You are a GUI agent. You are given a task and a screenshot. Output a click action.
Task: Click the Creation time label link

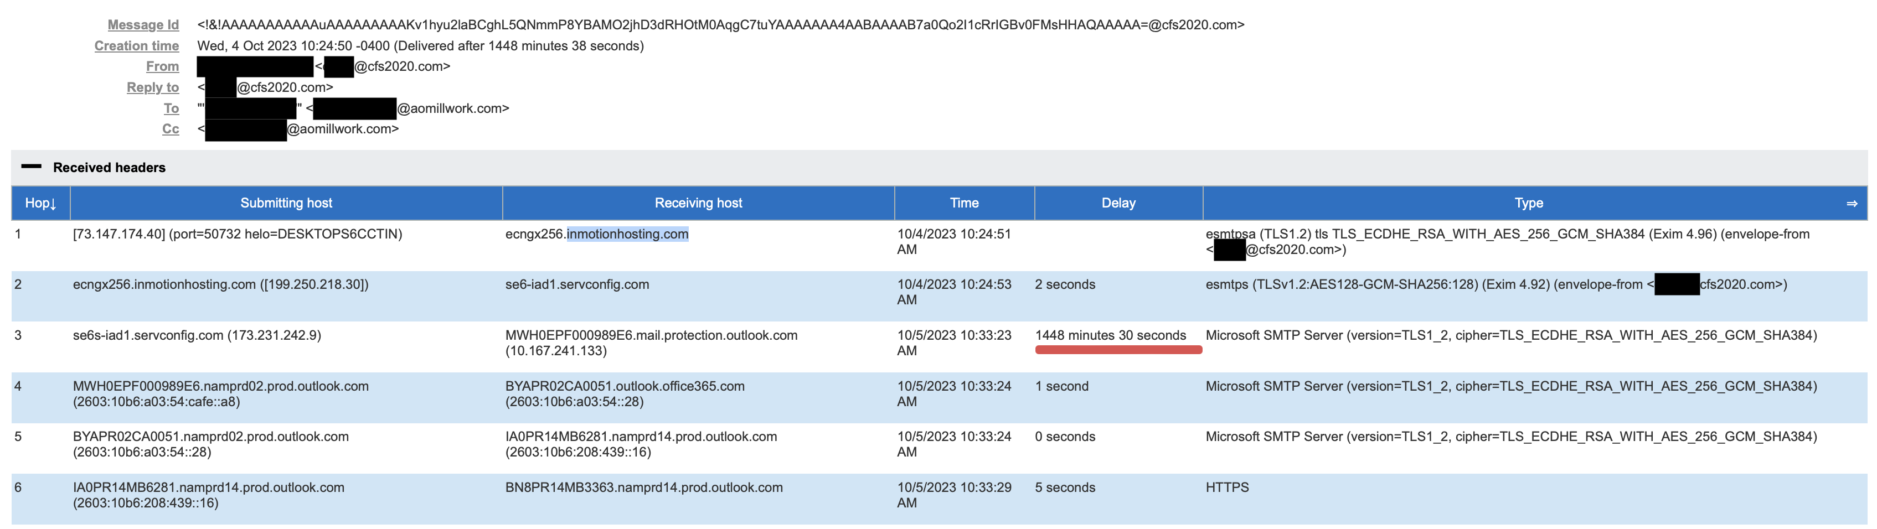[136, 46]
